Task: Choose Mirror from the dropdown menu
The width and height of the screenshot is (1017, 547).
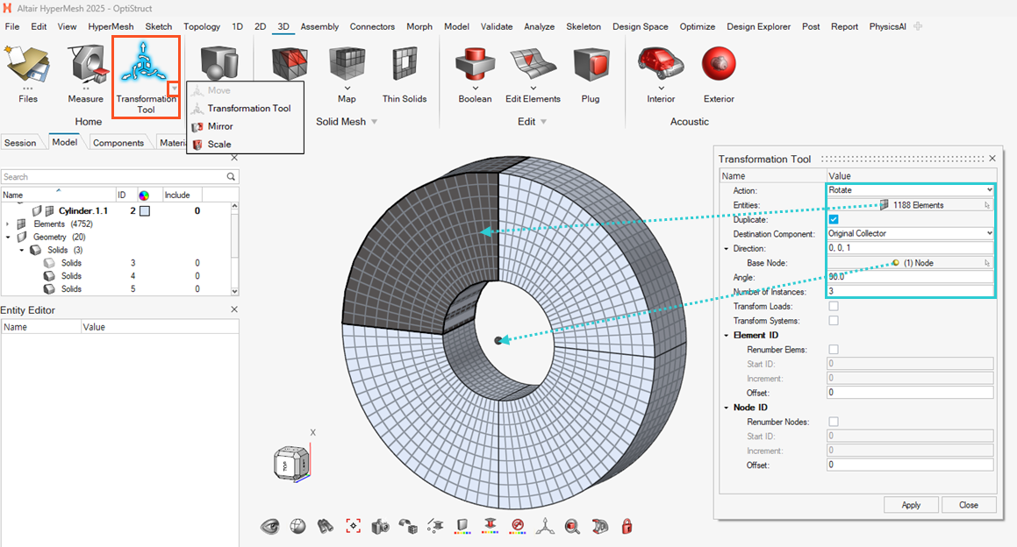Action: (220, 126)
